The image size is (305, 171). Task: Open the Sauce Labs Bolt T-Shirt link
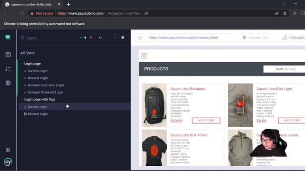pyautogui.click(x=189, y=135)
